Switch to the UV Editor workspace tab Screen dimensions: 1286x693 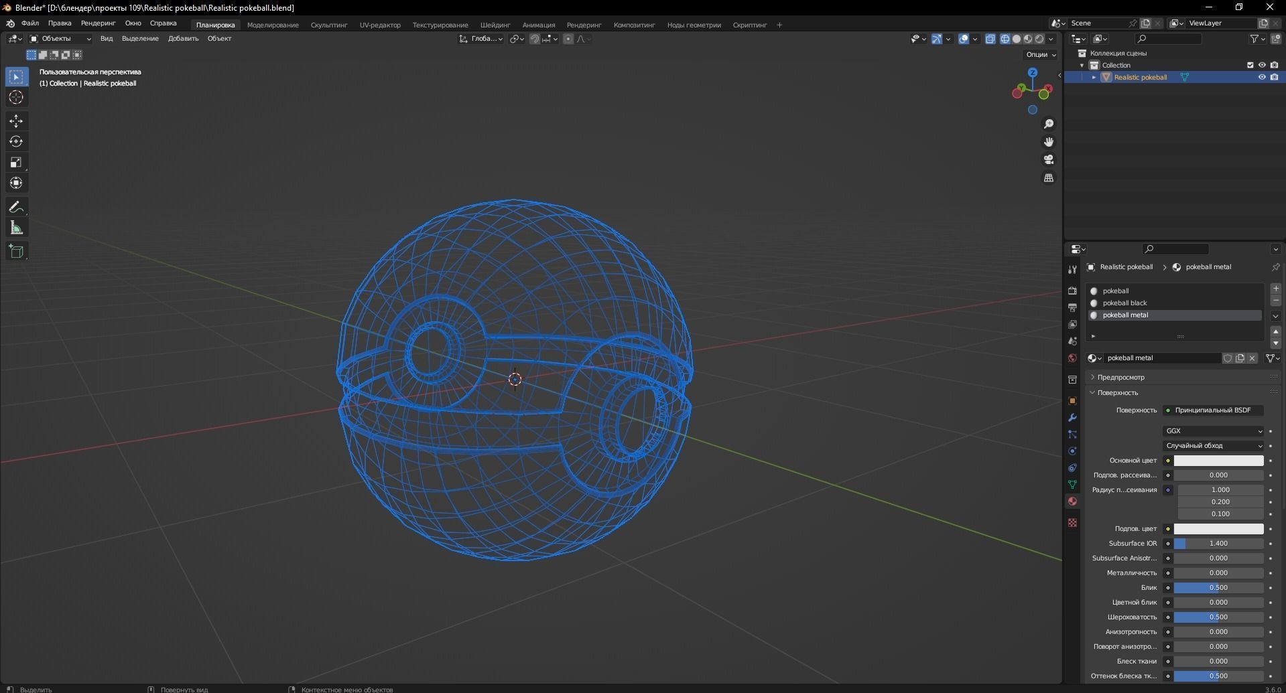click(x=380, y=25)
